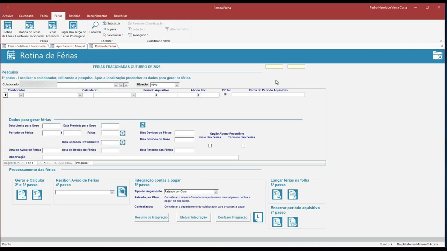Open the Rotina de Férias ribbon command
Image resolution: width=447 pixels, height=251 pixels.
[x=8, y=29]
